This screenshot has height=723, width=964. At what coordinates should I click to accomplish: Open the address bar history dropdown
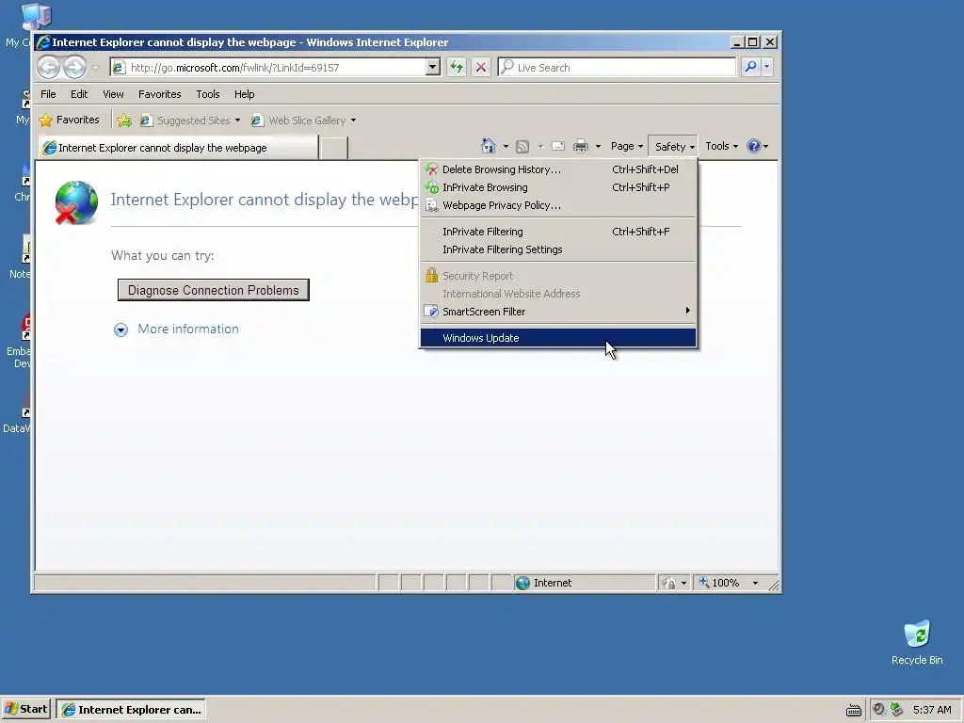(x=433, y=67)
